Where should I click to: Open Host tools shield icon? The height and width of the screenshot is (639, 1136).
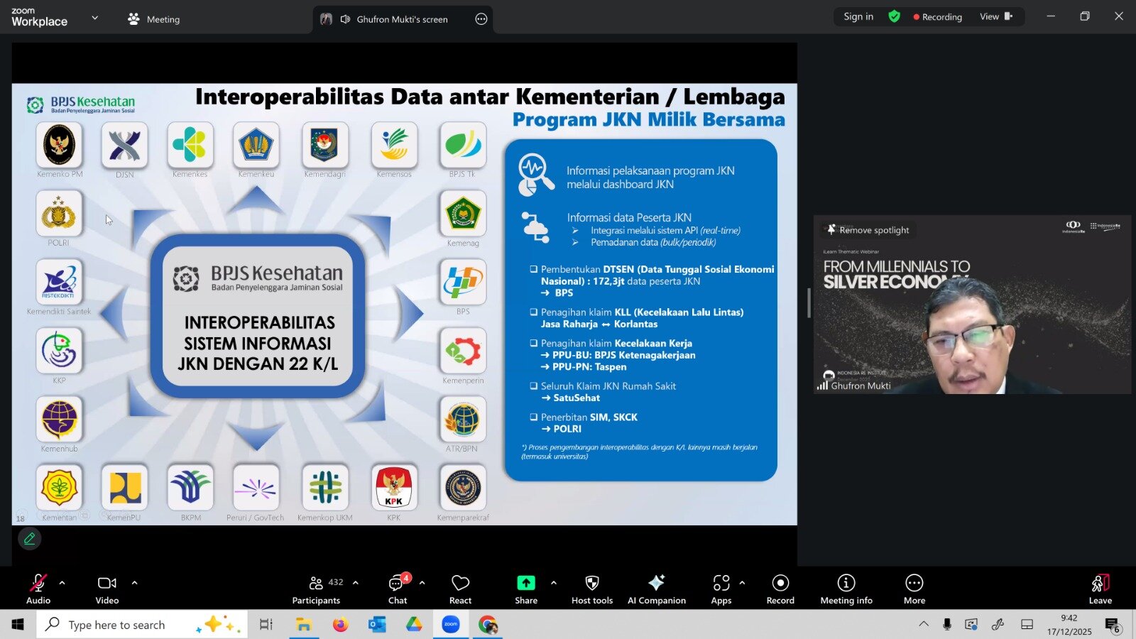click(591, 583)
